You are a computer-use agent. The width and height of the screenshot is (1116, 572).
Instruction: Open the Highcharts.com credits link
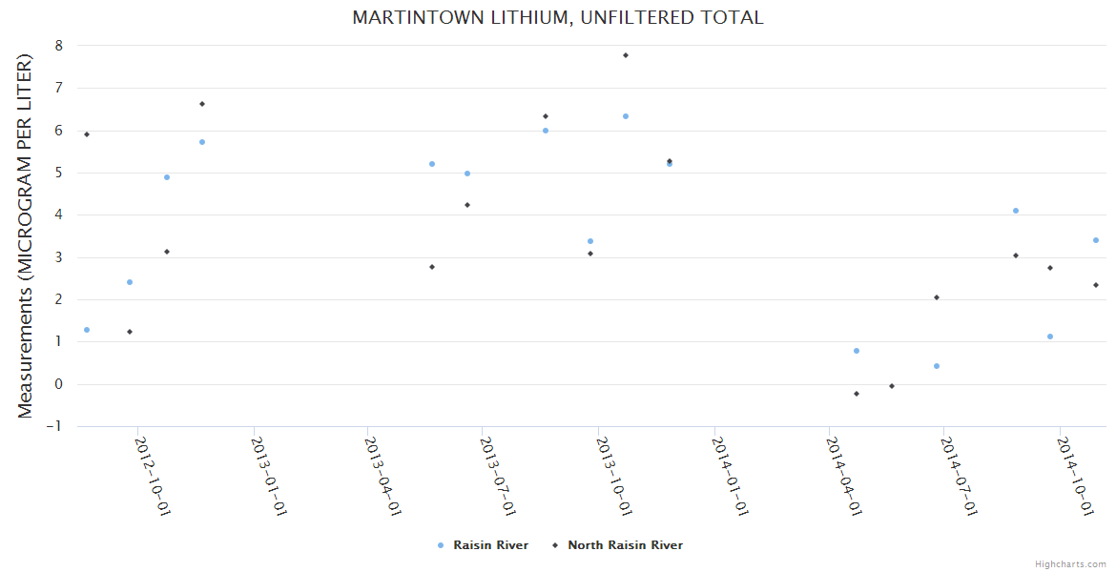(x=1070, y=563)
